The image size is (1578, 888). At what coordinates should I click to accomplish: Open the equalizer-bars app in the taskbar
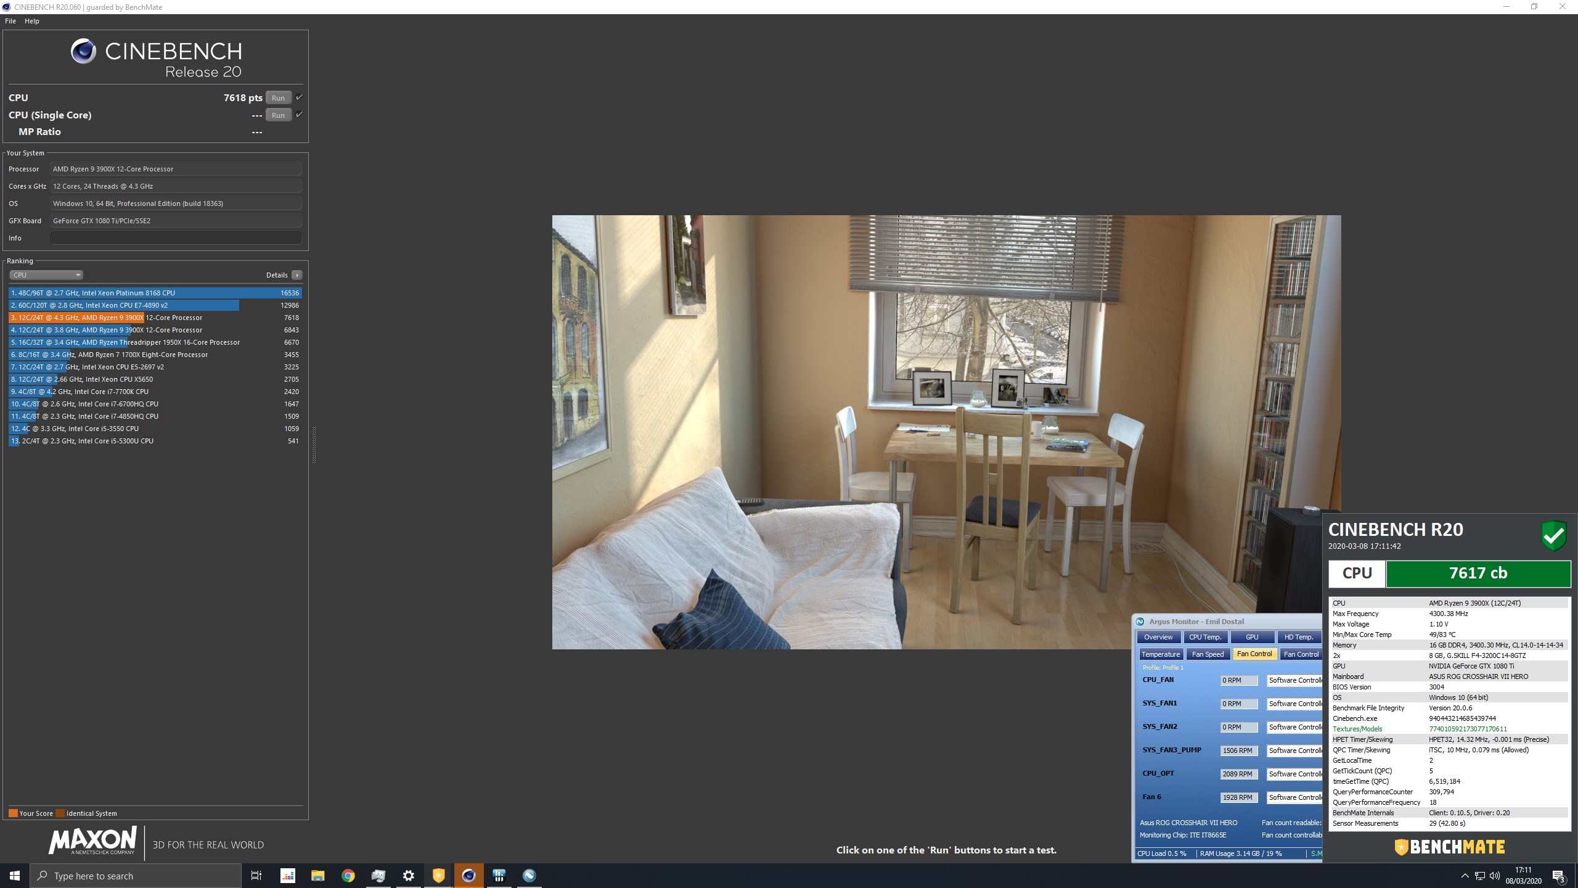pos(288,875)
